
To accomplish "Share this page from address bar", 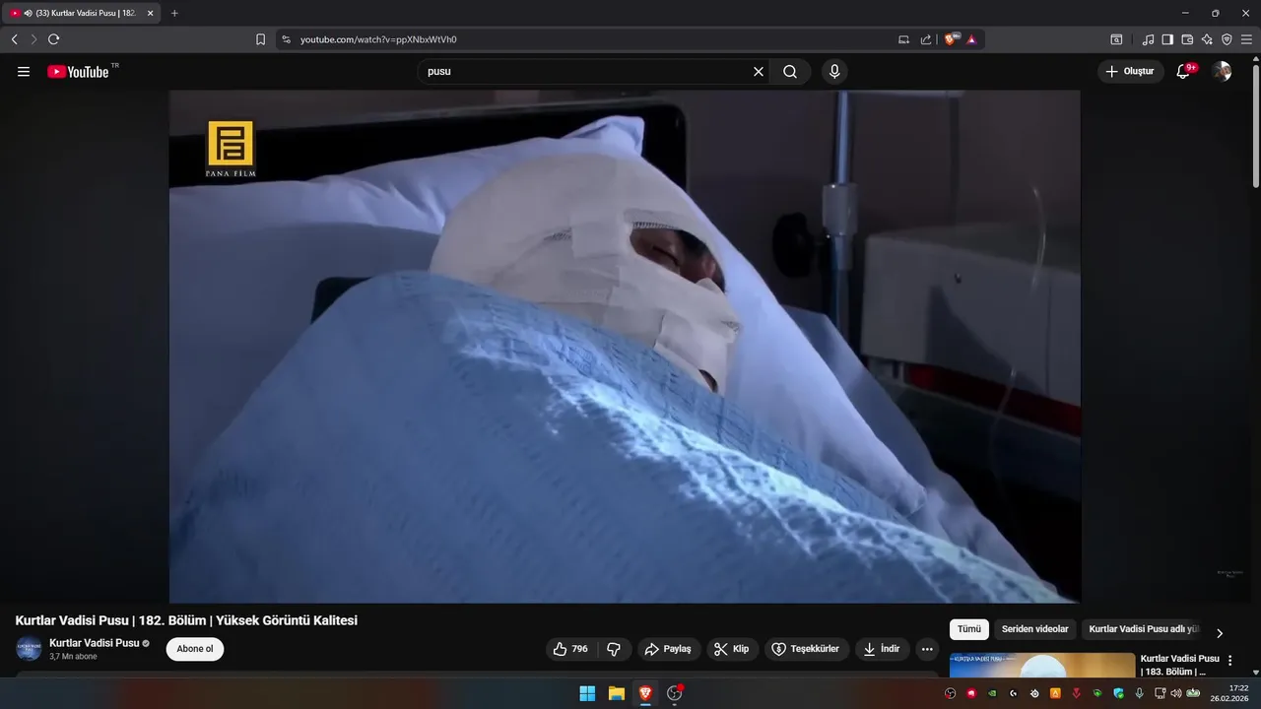I will tap(926, 39).
